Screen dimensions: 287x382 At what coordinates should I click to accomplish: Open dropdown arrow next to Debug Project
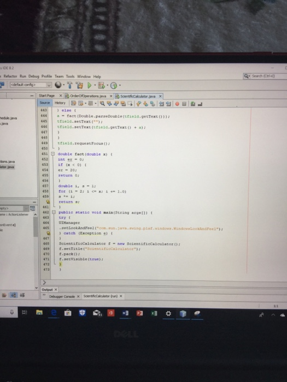[x=107, y=86]
